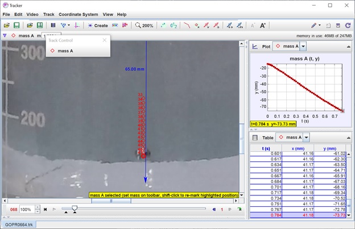Image resolution: width=355 pixels, height=229 pixels.
Task: Toggle track path visibility icon
Action: click(x=187, y=26)
